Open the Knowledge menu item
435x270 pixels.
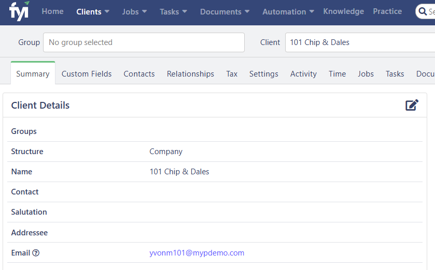[343, 11]
